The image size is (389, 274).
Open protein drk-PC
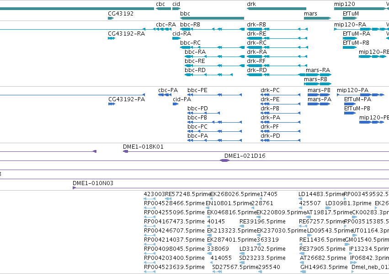(x=270, y=90)
